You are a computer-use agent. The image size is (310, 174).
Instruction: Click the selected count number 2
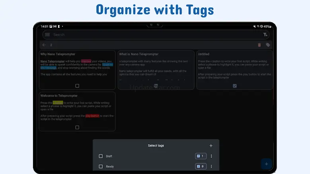click(51, 45)
